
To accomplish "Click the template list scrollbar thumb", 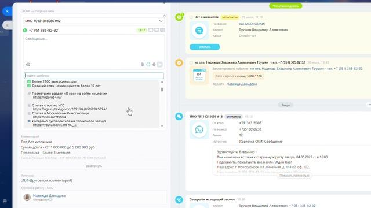I will click(x=162, y=90).
